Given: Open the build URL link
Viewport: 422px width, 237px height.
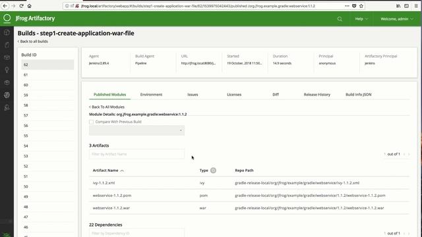Looking at the screenshot, I should point(198,63).
